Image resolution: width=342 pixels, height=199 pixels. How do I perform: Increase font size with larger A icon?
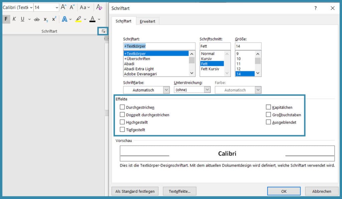(x=63, y=7)
